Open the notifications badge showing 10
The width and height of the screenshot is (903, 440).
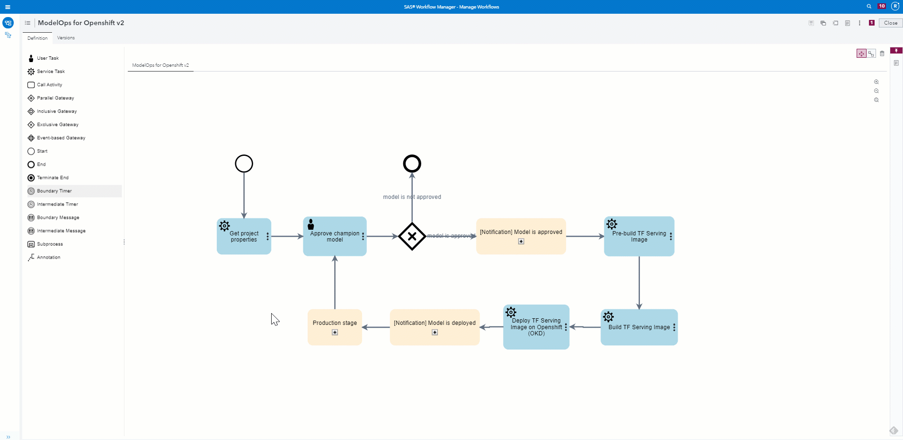882,7
